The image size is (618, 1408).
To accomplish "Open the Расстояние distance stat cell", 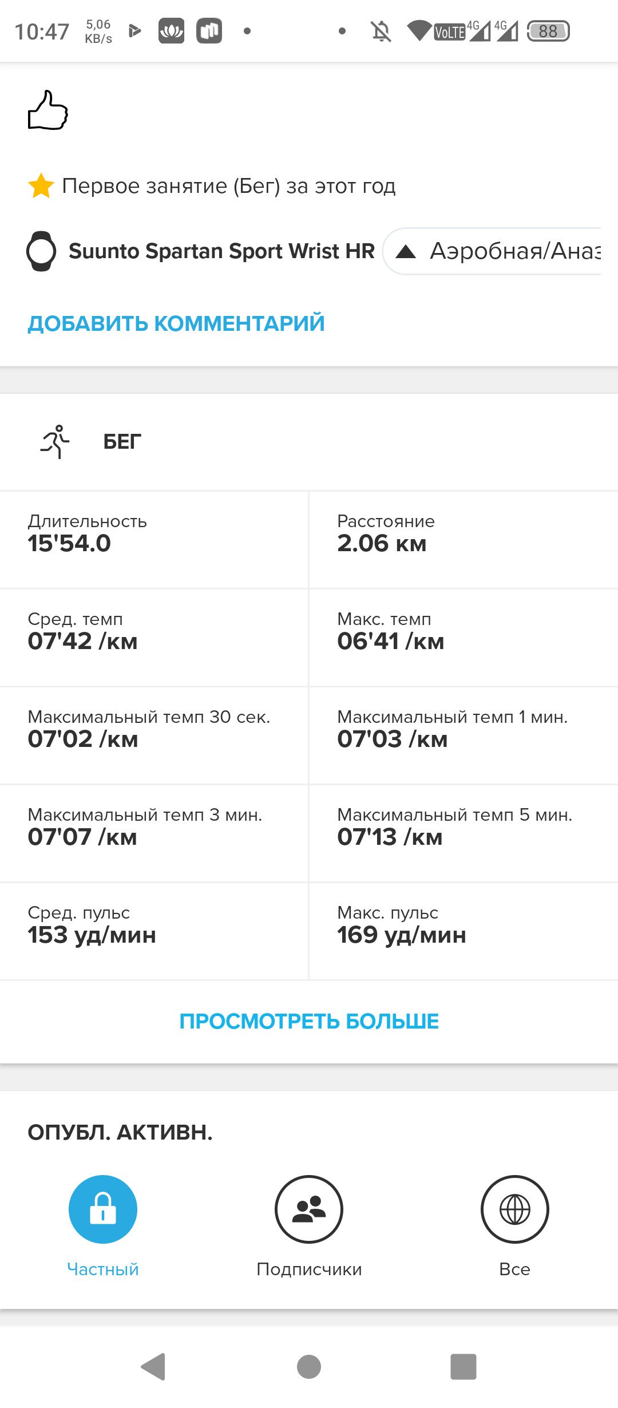I will click(x=464, y=540).
